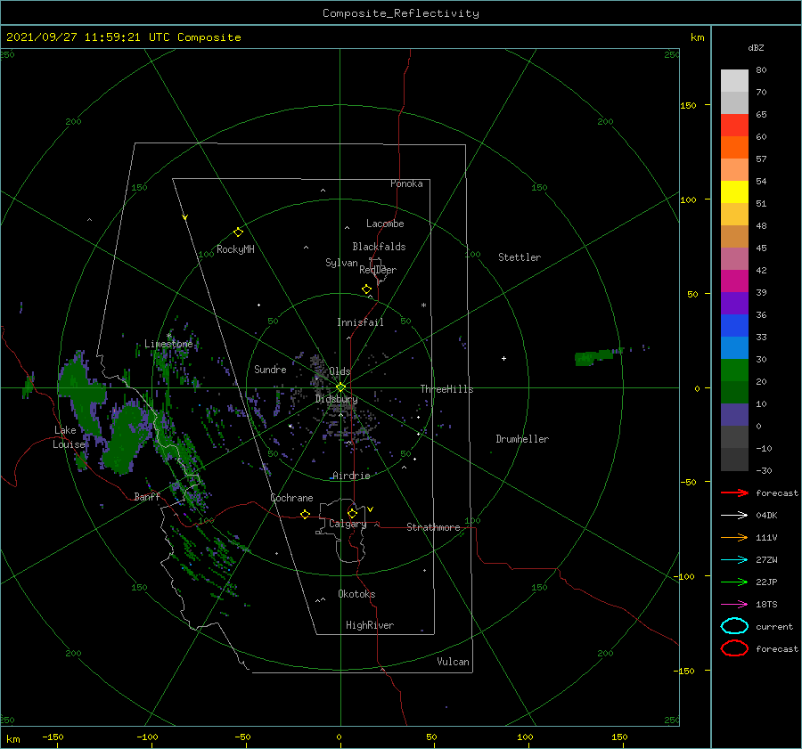Click the Innisfail label
The height and width of the screenshot is (749, 802).
pos(360,322)
